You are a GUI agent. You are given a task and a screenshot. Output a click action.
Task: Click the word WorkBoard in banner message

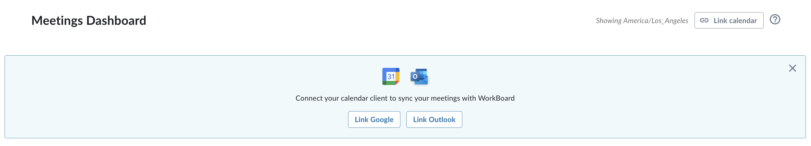[496, 98]
